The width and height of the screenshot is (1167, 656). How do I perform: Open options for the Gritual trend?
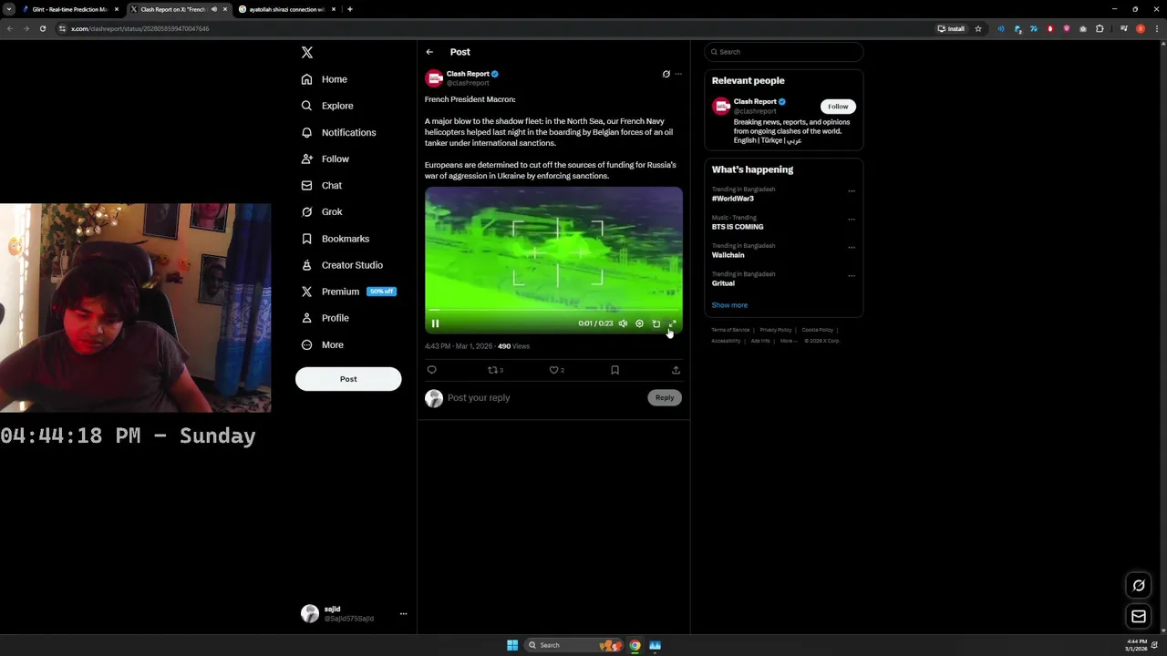(852, 276)
